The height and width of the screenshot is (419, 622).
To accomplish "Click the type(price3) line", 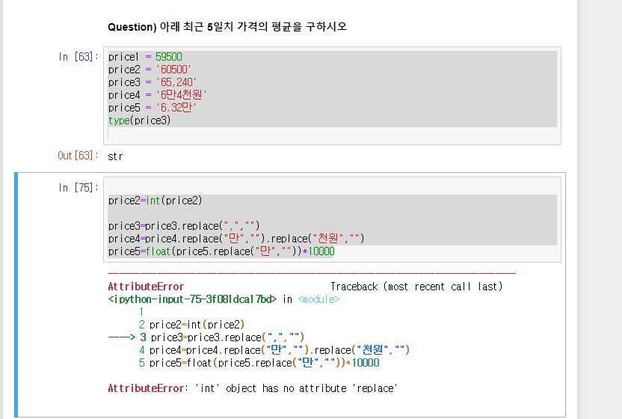I will click(x=139, y=120).
